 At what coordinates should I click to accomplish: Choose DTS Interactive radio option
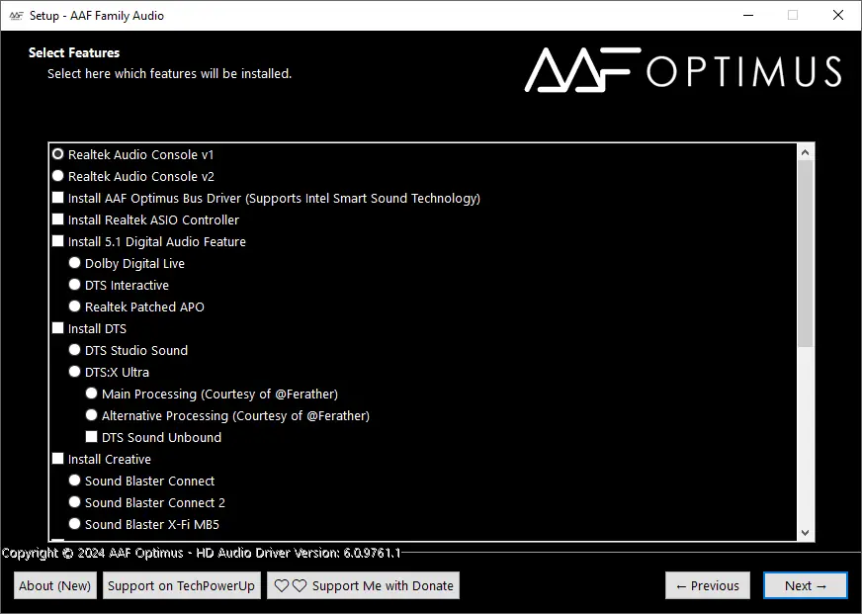pos(75,285)
